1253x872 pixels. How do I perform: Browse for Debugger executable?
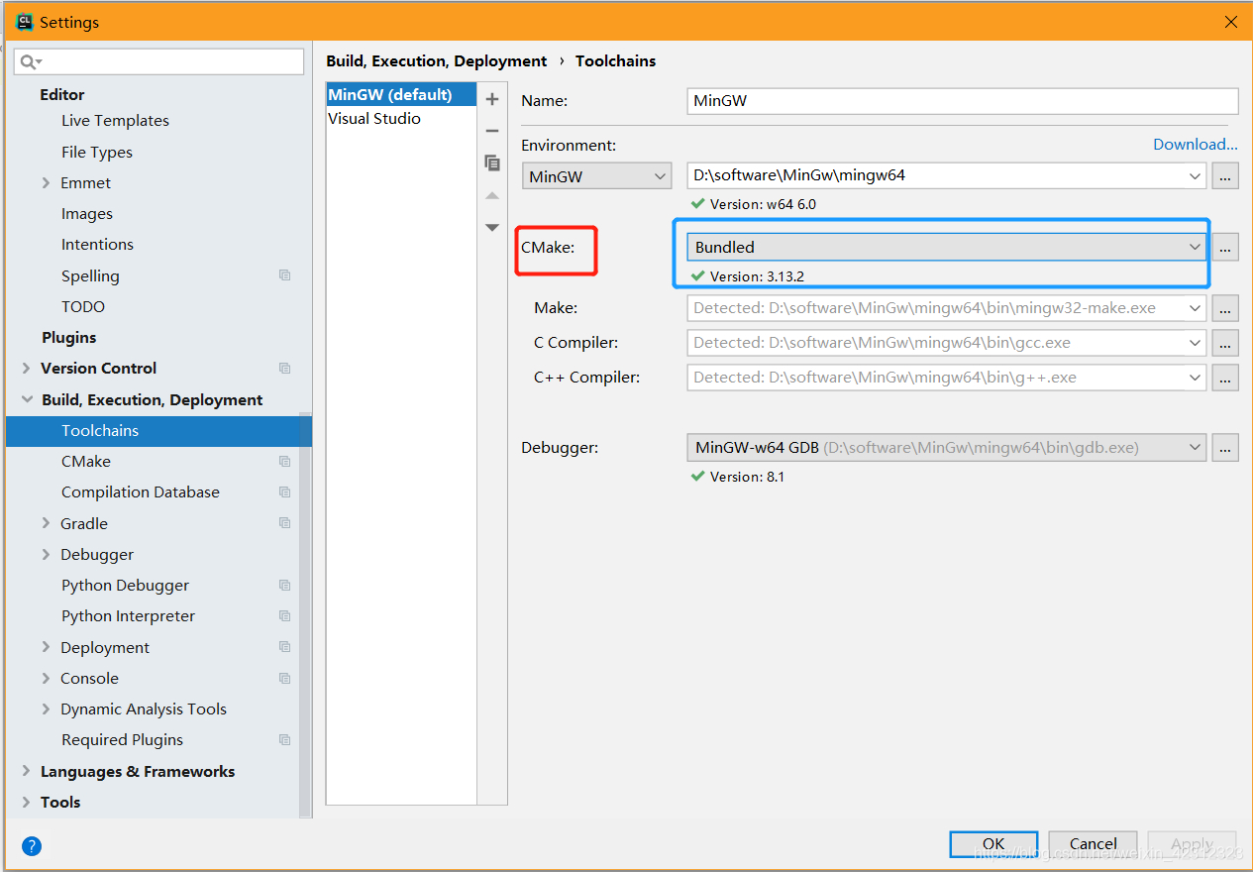[1225, 447]
